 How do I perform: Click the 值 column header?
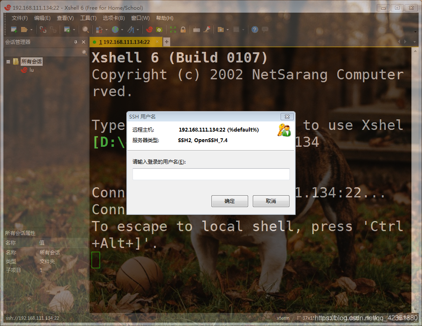coord(63,243)
